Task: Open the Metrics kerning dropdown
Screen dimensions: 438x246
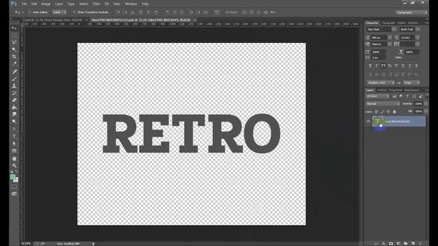Action: coord(389,44)
